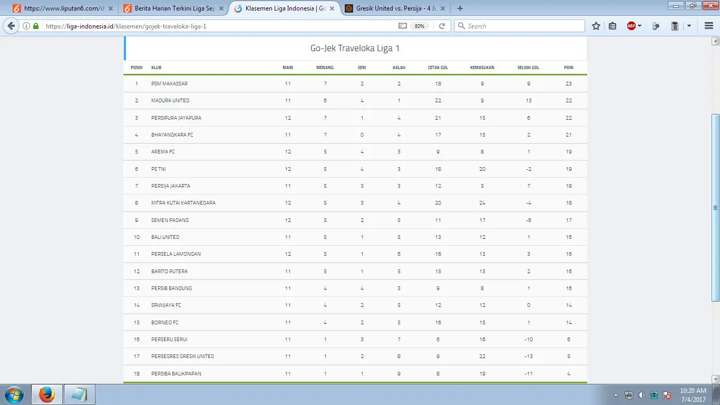The height and width of the screenshot is (405, 720).
Task: Select PERSIPURA JAYAPURA club name
Action: click(176, 118)
